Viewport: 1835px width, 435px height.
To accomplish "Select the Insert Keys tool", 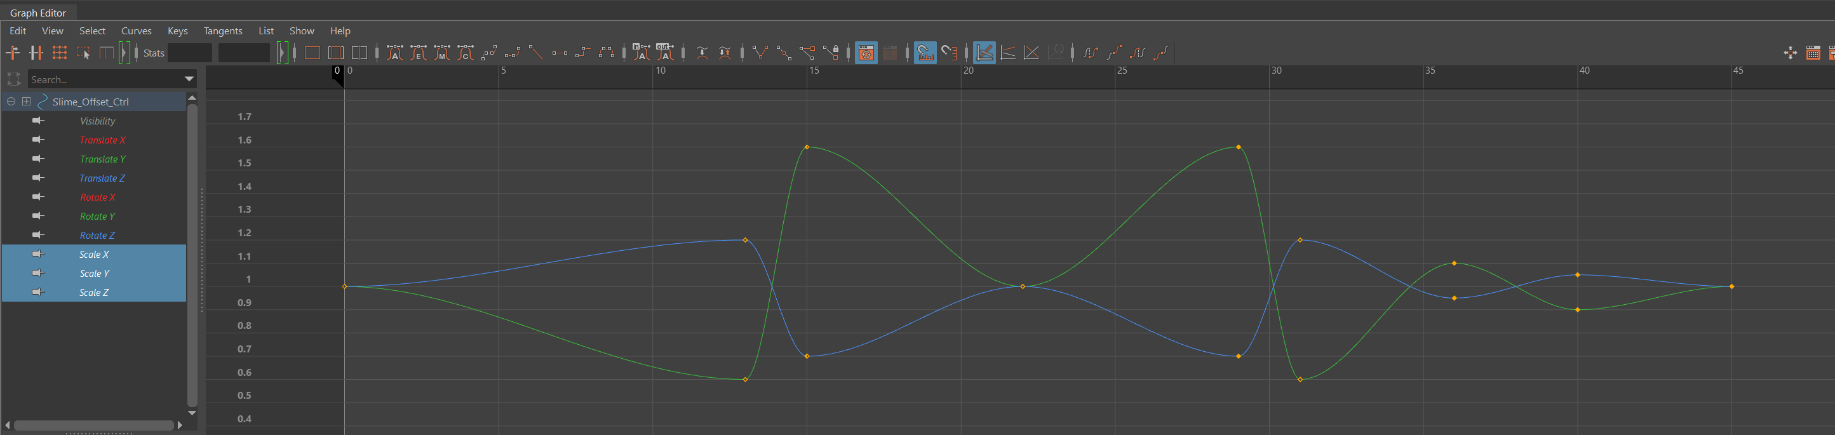I will tap(36, 53).
